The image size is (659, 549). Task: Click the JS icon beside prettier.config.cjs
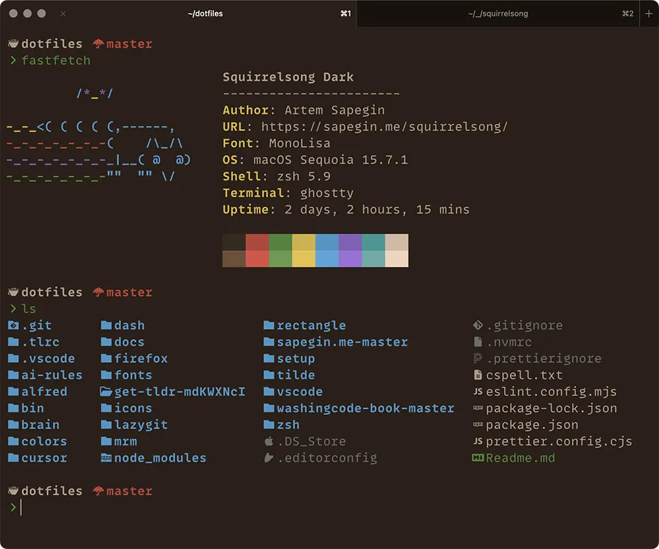pos(477,441)
